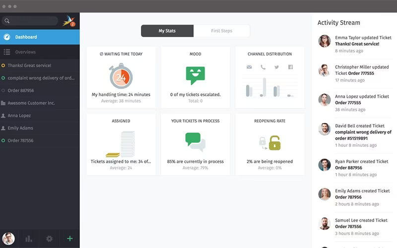Screen dimensions: 397x248
Task: Click Anna Lopez's avatar in Activity Stream
Action: point(325,100)
